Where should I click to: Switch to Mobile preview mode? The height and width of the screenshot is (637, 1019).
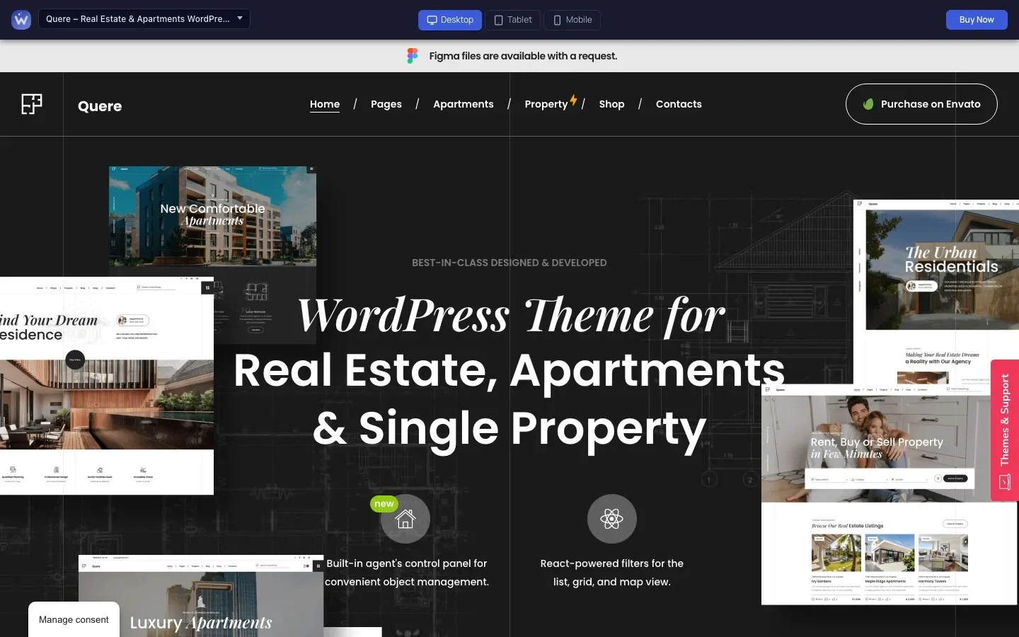point(572,20)
